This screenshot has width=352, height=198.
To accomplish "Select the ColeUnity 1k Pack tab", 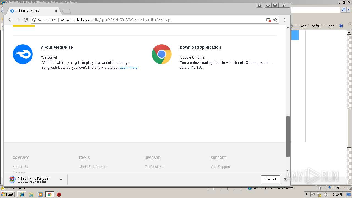I will click(33, 11).
